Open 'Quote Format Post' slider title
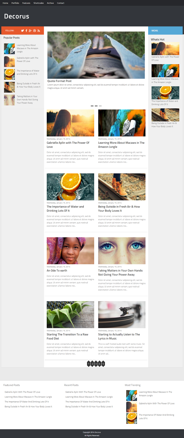 click(x=59, y=81)
